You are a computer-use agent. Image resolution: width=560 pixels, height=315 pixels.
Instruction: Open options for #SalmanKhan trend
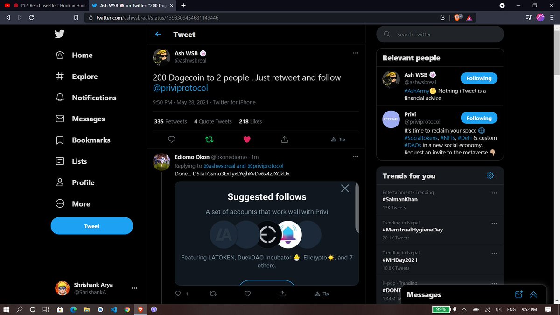[x=494, y=193]
